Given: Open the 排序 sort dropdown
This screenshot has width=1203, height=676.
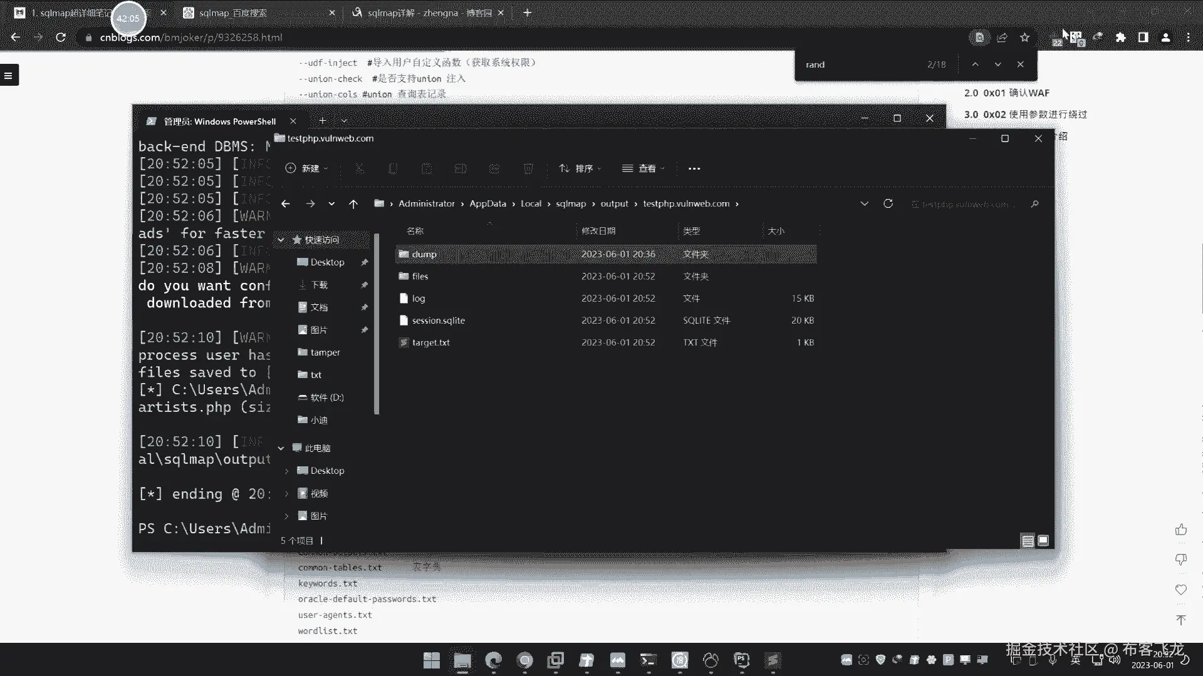Looking at the screenshot, I should (x=580, y=168).
